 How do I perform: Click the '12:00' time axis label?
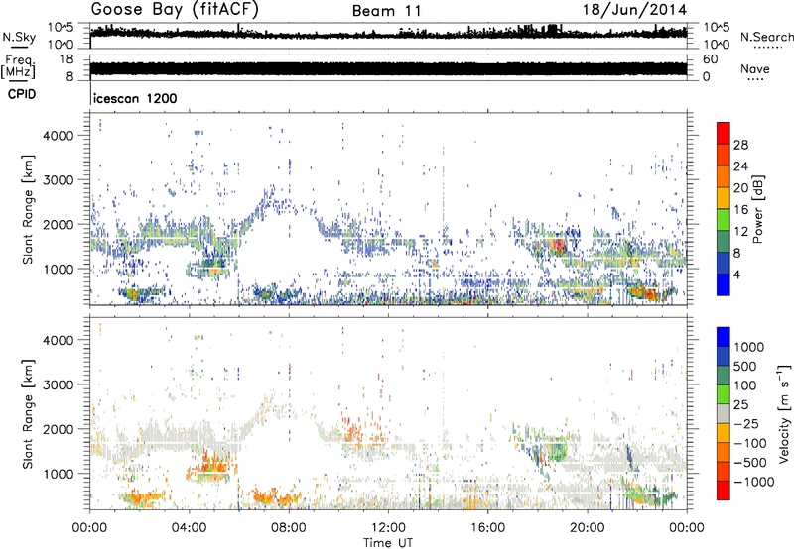coord(388,528)
